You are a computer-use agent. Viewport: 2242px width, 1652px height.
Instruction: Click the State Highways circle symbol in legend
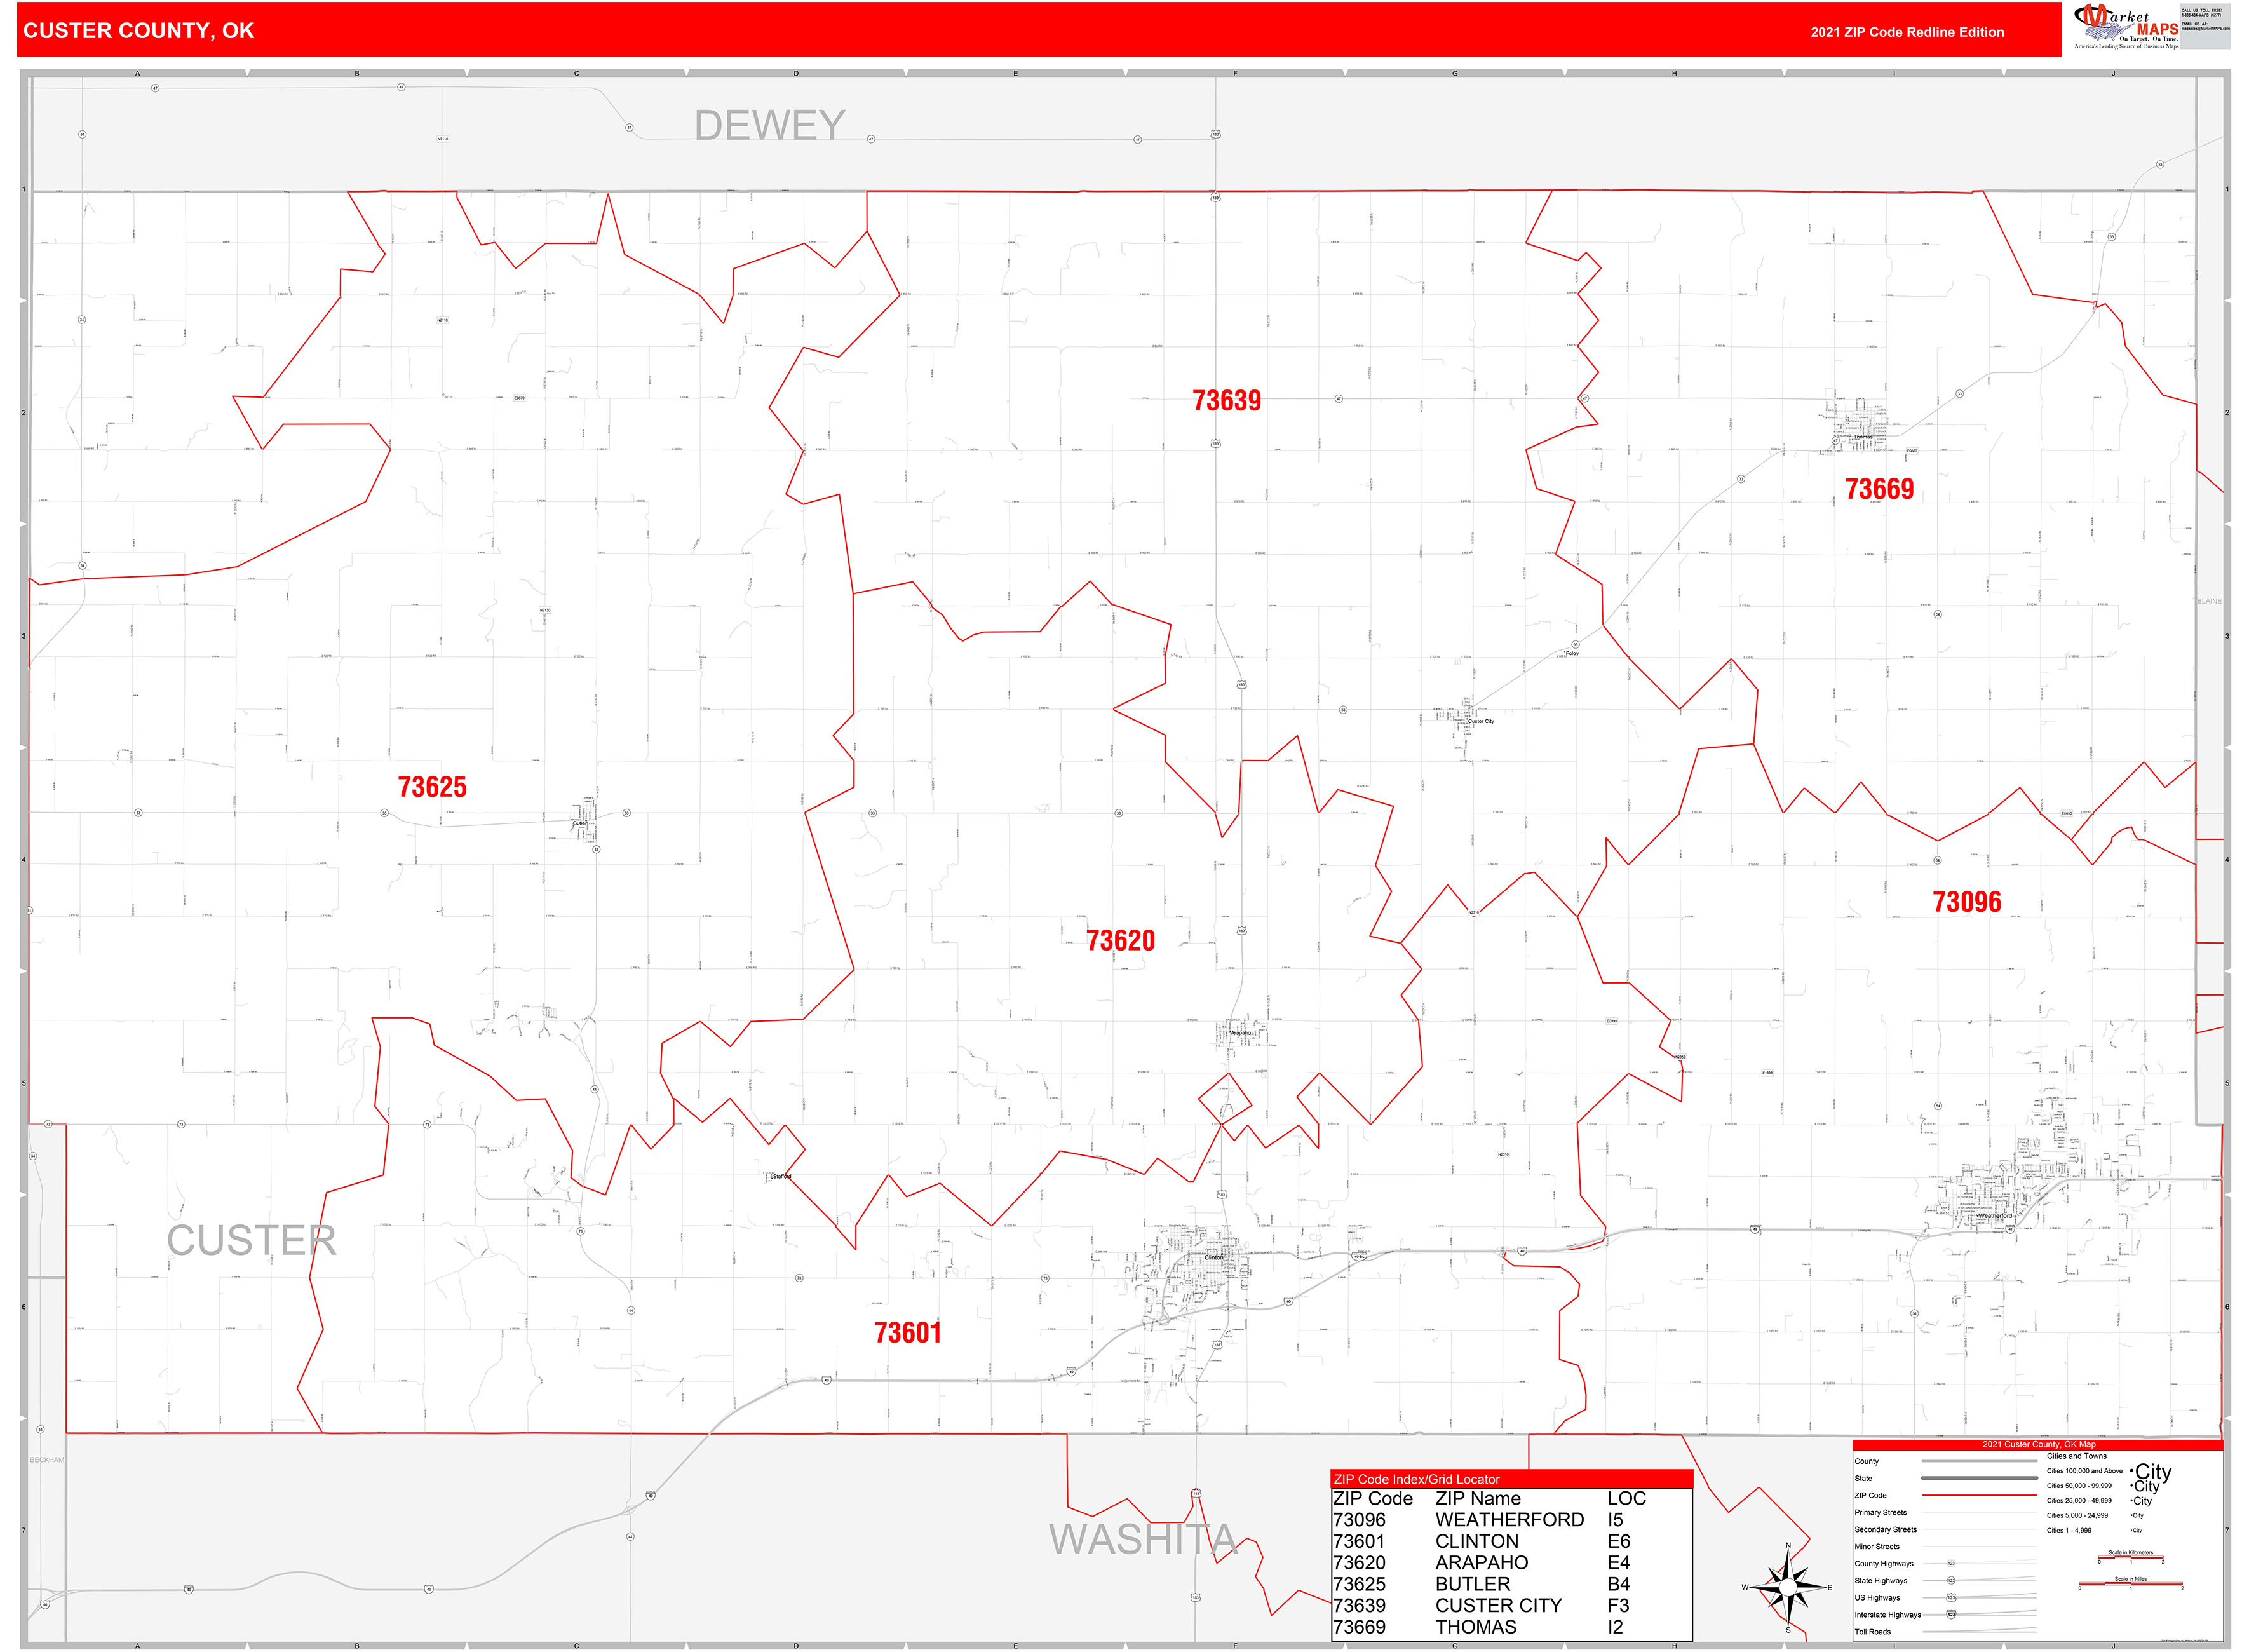1951,1580
